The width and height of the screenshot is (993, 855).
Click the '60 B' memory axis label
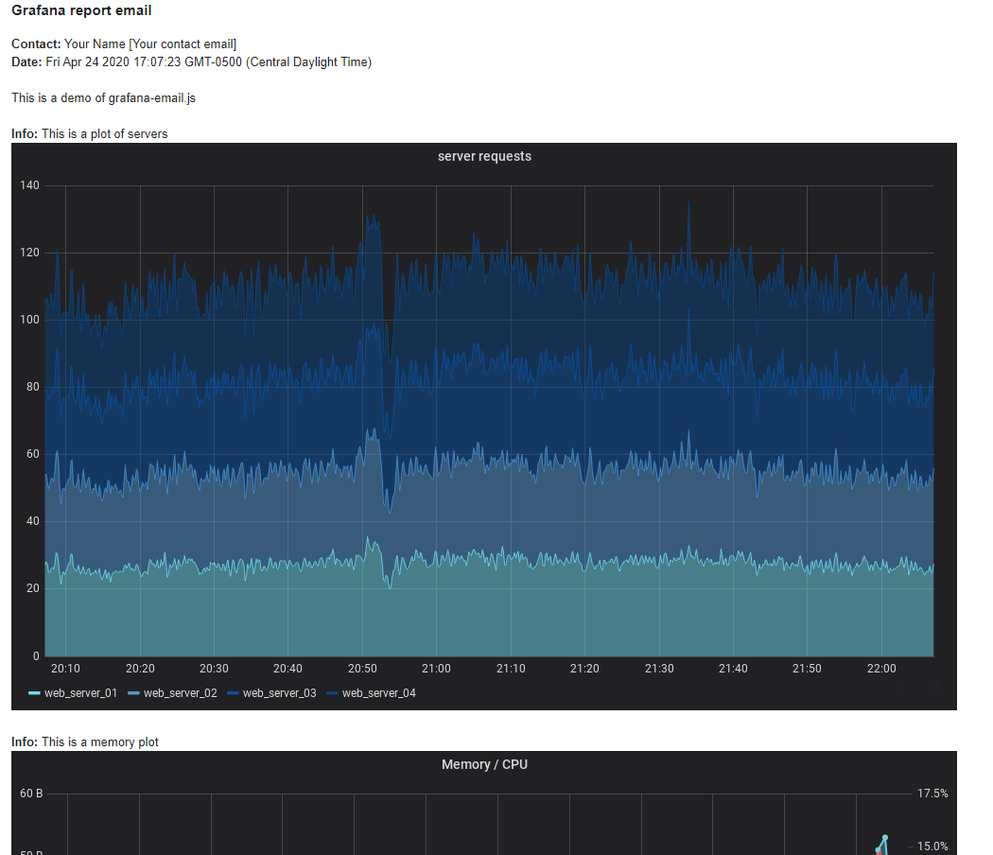[31, 794]
